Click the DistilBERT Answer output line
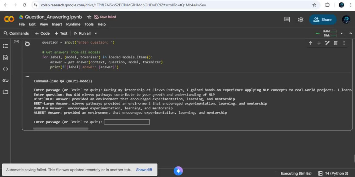 [134, 99]
